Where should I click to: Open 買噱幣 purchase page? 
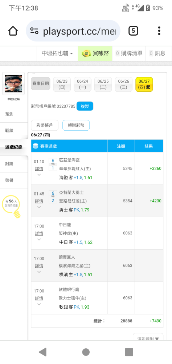(95, 54)
